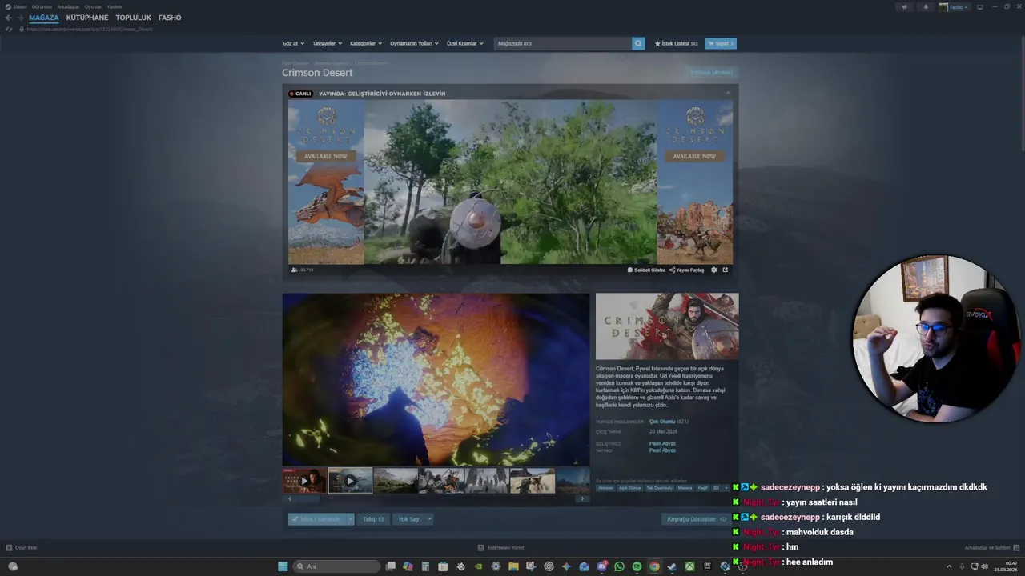Switch to the KÜTÜPHANE library tab
Viewport: 1025px width, 576px height.
87,18
